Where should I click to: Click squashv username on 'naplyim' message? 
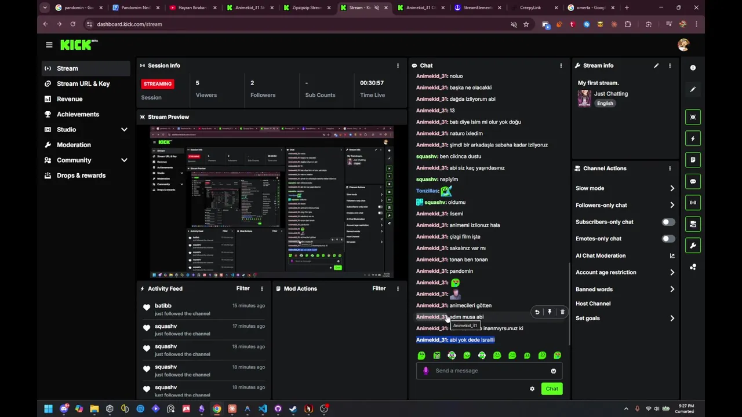[427, 180]
